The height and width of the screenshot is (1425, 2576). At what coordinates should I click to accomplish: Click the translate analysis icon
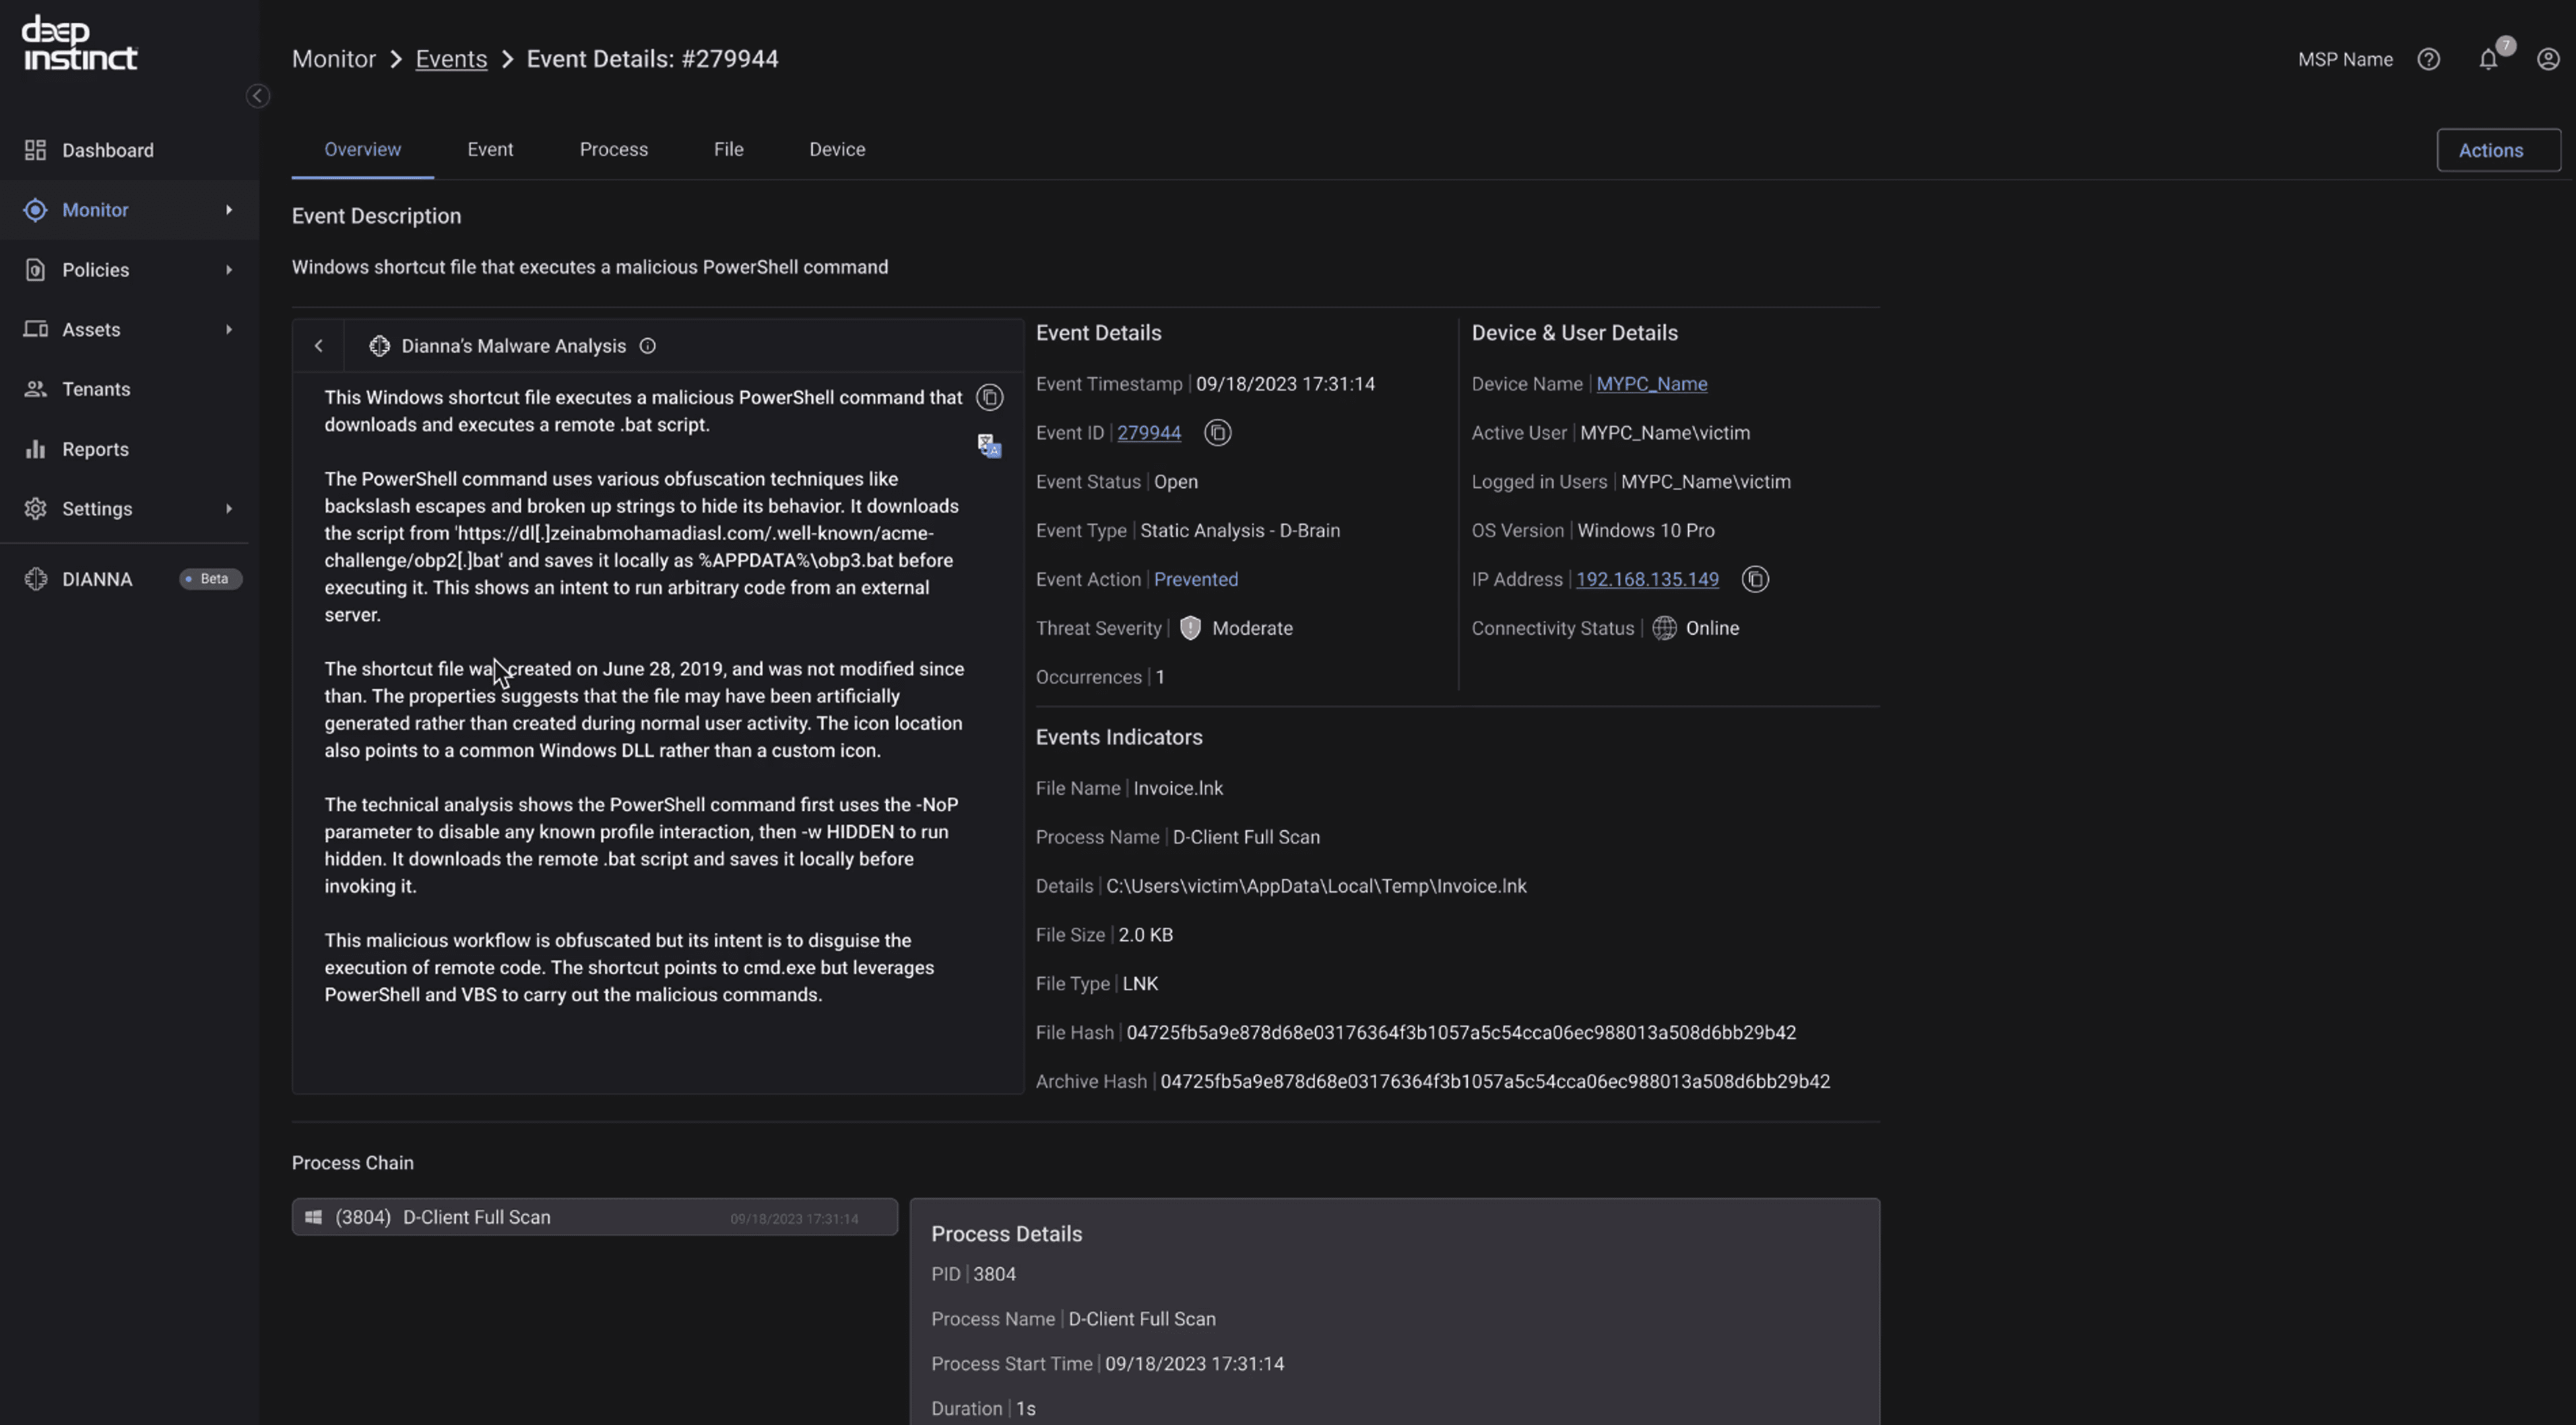click(x=989, y=446)
